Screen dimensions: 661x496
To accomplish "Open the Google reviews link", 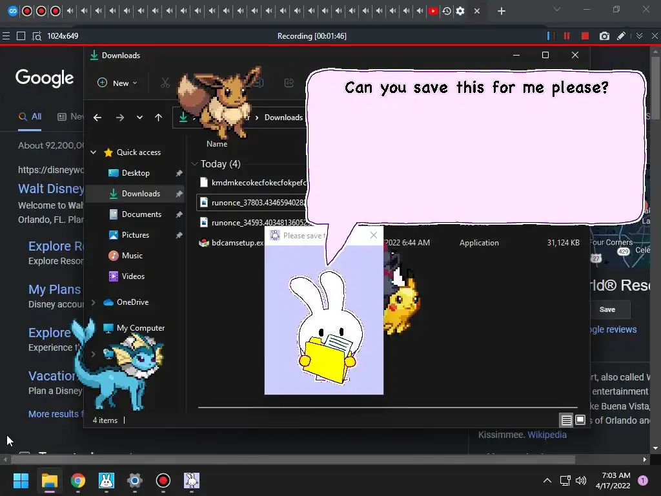I will click(613, 329).
